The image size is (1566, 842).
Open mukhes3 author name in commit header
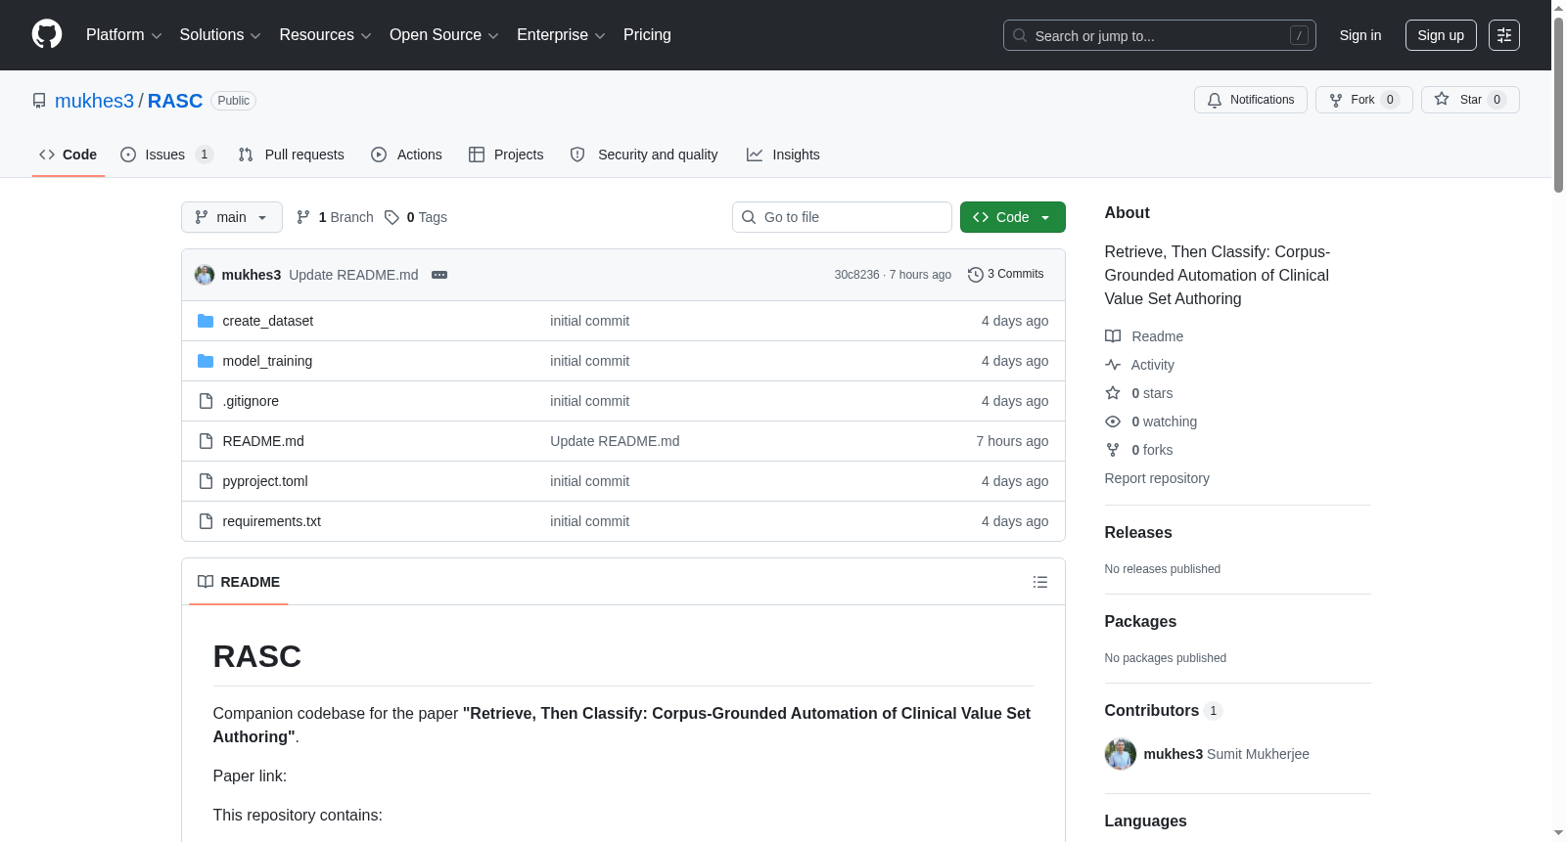[252, 275]
